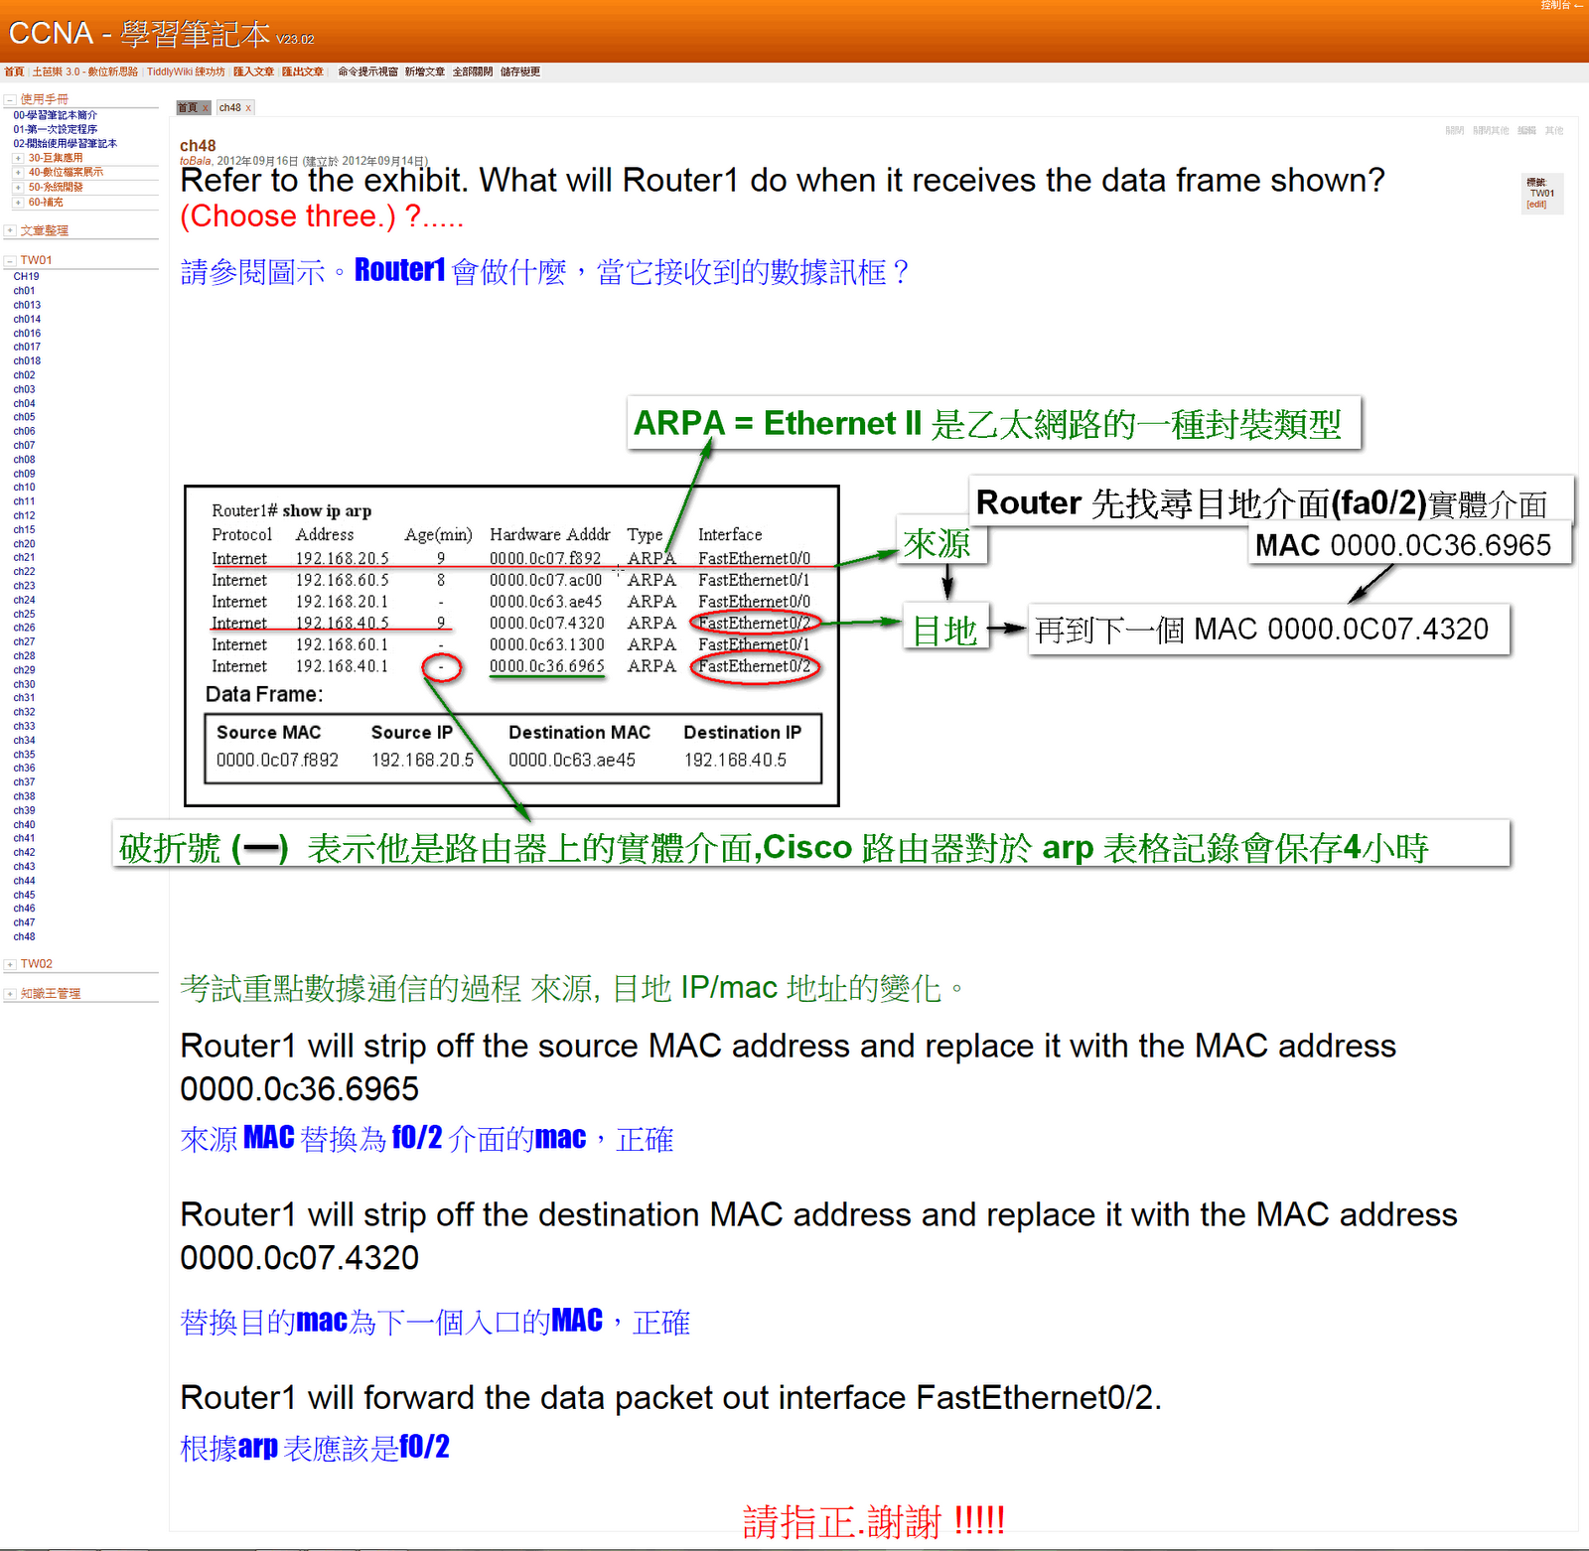Open the ch05 entry in the sidebar

[x=24, y=417]
